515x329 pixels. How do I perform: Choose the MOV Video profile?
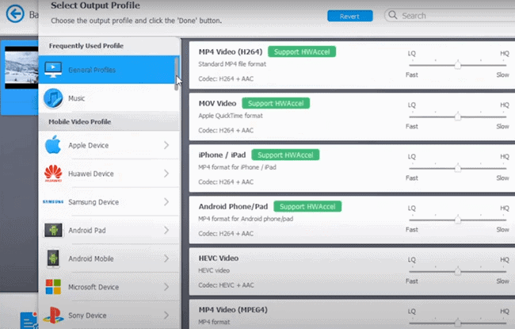coord(352,117)
